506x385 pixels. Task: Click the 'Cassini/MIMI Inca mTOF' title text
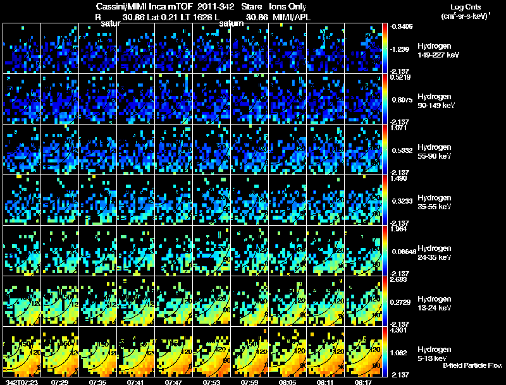(144, 6)
